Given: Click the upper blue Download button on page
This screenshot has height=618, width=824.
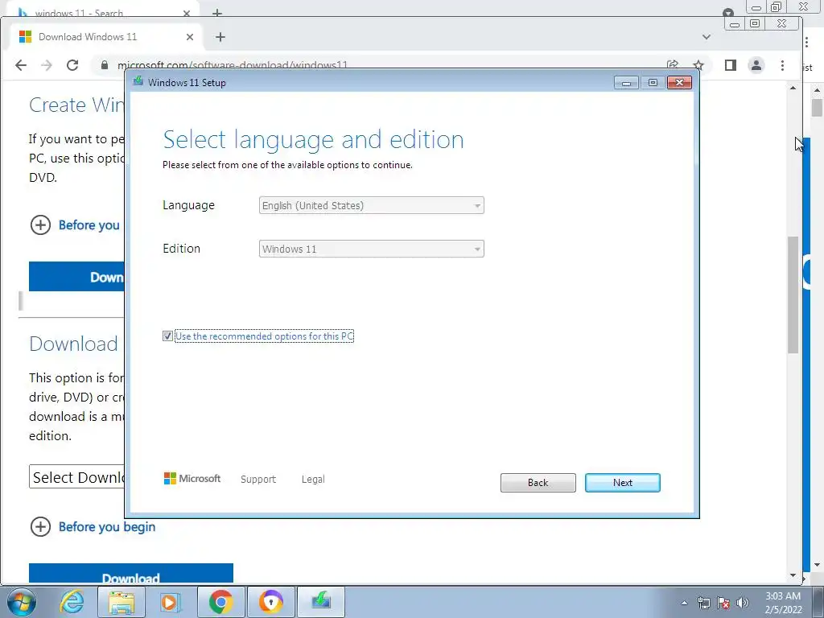Looking at the screenshot, I should pyautogui.click(x=76, y=277).
